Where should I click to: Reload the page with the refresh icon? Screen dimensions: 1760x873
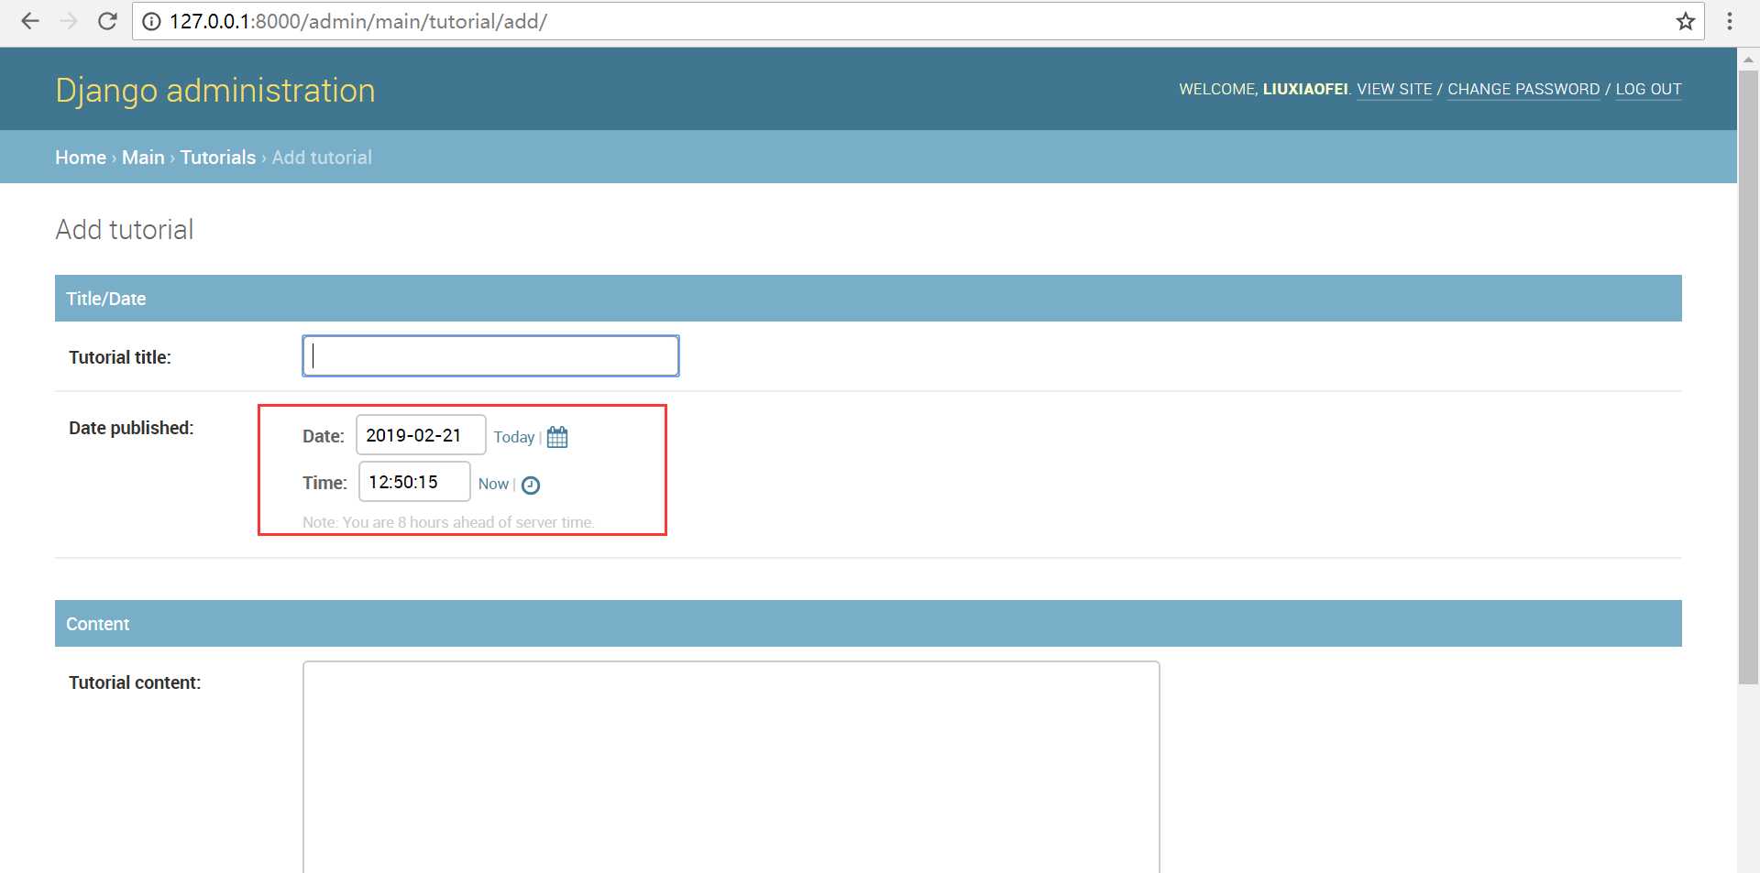[x=107, y=21]
